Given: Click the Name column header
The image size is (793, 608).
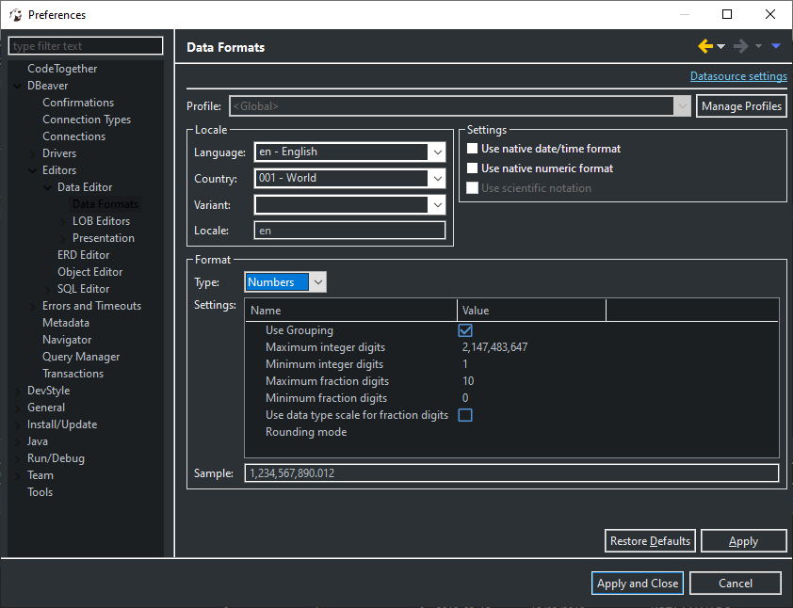Looking at the screenshot, I should [x=351, y=311].
